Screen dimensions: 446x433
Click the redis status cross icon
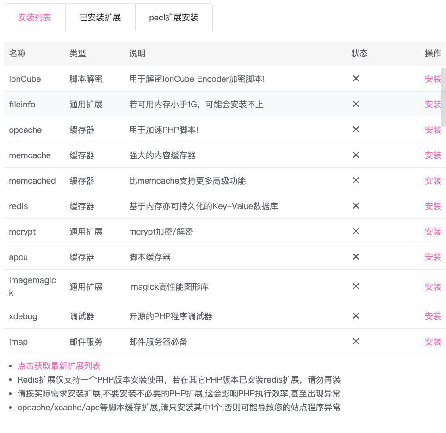pos(356,206)
